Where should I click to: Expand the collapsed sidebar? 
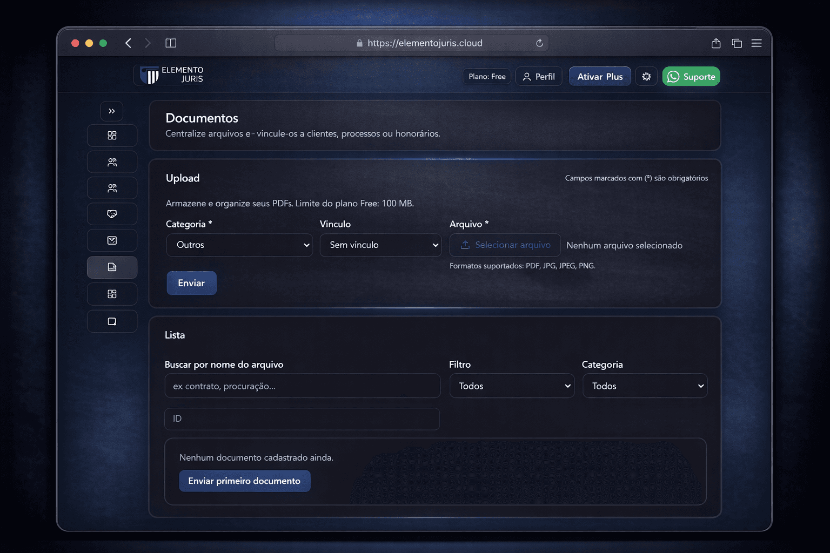(x=112, y=111)
